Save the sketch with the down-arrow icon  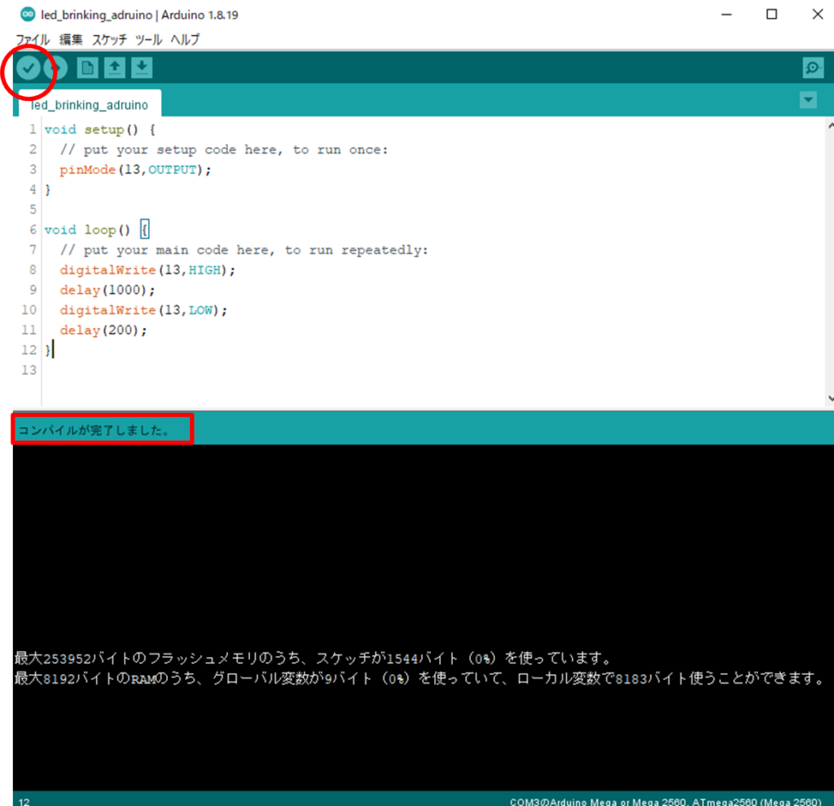click(x=142, y=68)
